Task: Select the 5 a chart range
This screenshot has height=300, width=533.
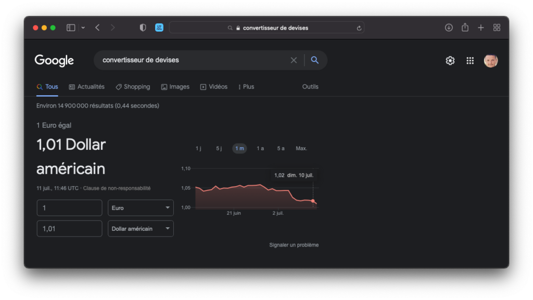Action: coord(281,148)
